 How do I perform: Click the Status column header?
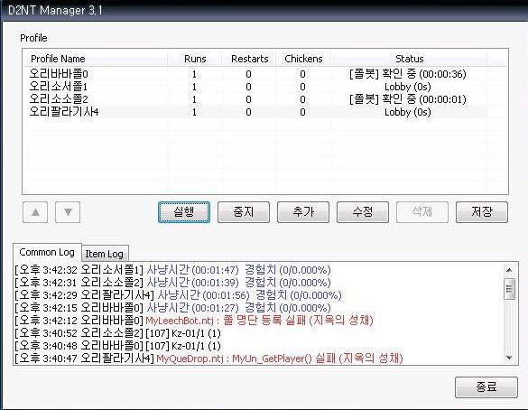coord(409,59)
